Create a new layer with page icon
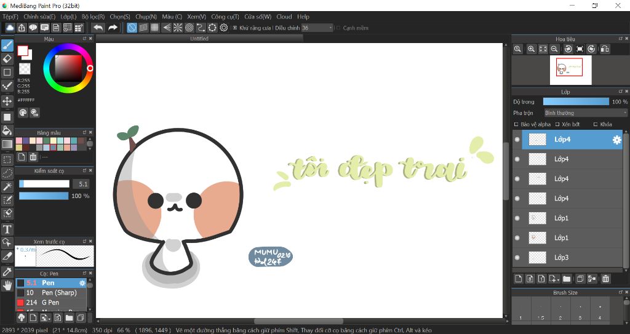Viewport: 630px width, 334px height. pos(518,279)
